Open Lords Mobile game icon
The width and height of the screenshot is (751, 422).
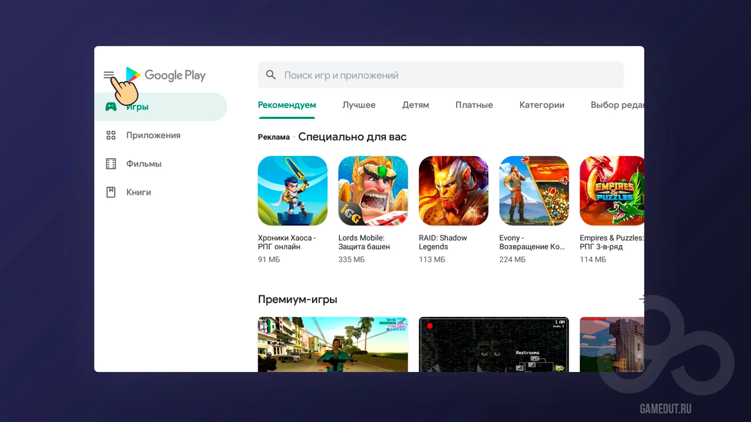(x=373, y=191)
